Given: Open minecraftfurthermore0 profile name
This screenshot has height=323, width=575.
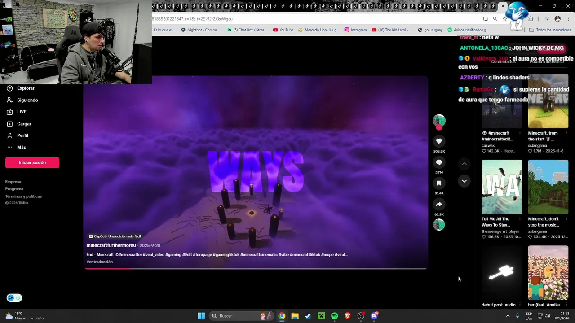Looking at the screenshot, I should [x=111, y=245].
